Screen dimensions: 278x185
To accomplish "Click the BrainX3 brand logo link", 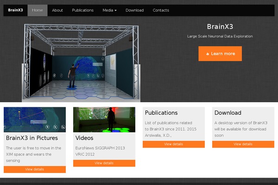I will 15,10.
